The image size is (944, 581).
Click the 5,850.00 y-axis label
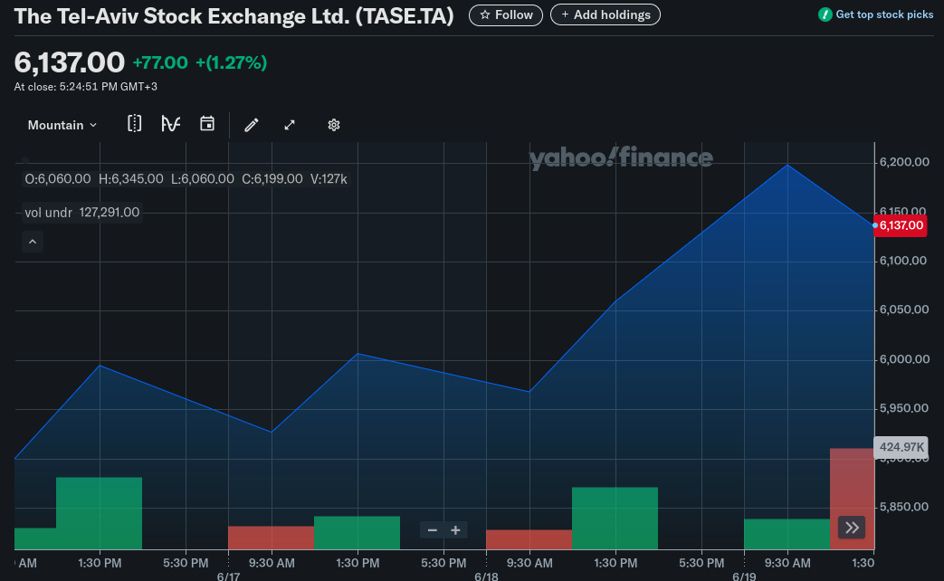pyautogui.click(x=904, y=507)
